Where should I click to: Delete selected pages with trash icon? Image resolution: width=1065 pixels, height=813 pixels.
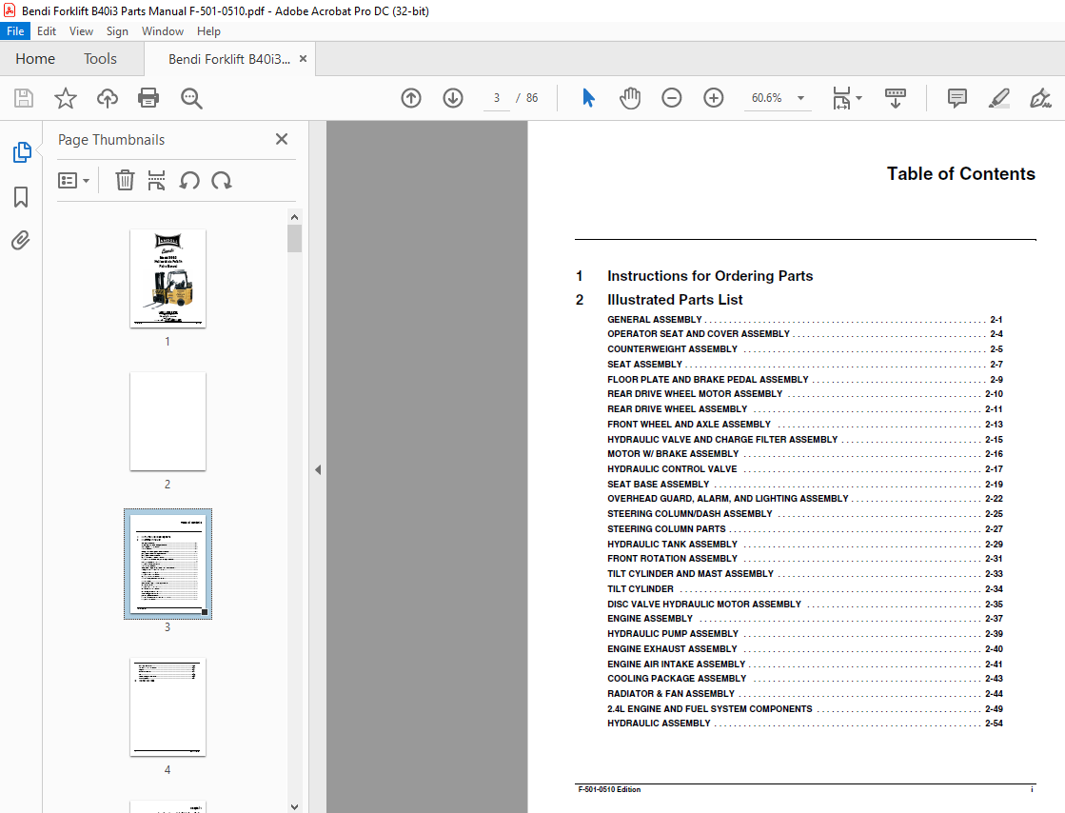[125, 181]
